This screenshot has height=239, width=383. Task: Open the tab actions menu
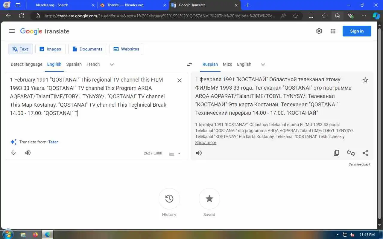pyautogui.click(x=18, y=5)
